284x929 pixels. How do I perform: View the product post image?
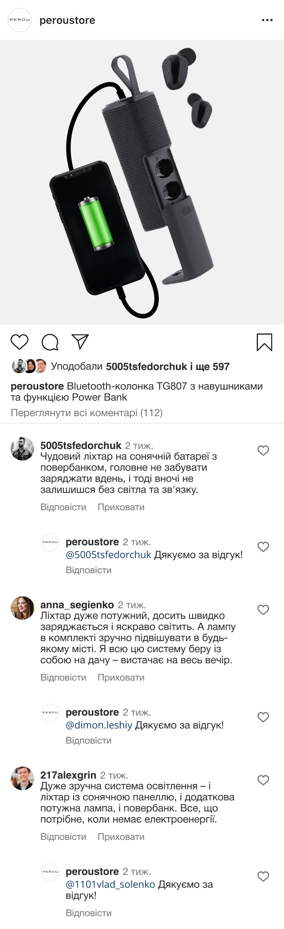[x=142, y=182]
